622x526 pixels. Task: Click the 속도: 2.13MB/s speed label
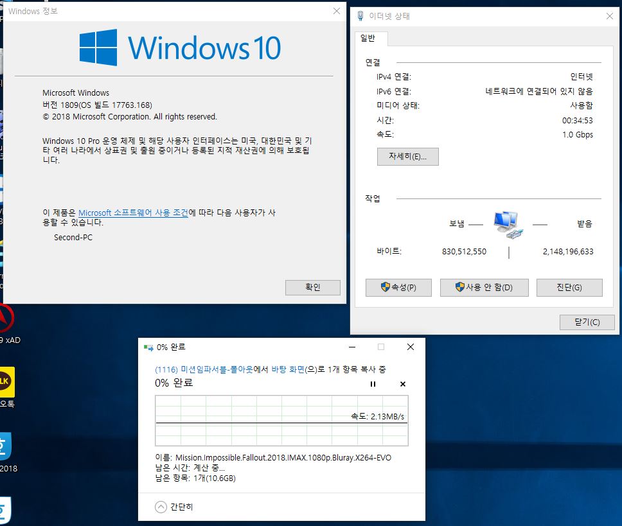(x=377, y=416)
